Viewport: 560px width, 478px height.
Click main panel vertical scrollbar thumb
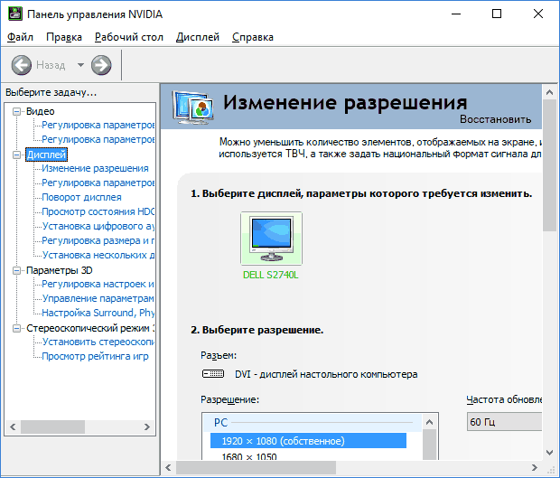pos(550,165)
